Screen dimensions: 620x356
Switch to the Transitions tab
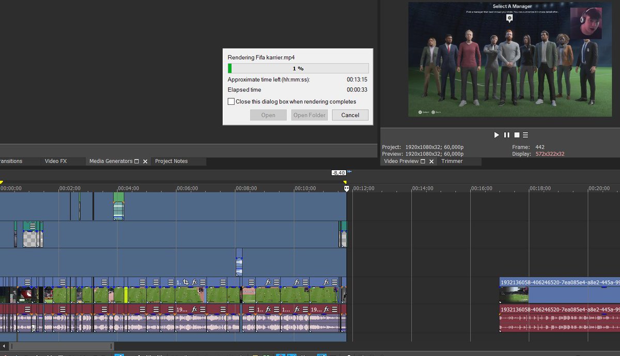[11, 161]
